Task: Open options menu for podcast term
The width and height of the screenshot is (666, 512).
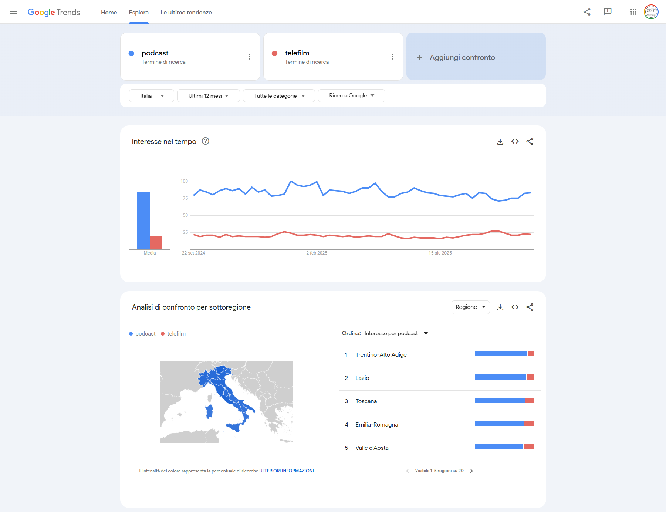Action: [x=250, y=57]
